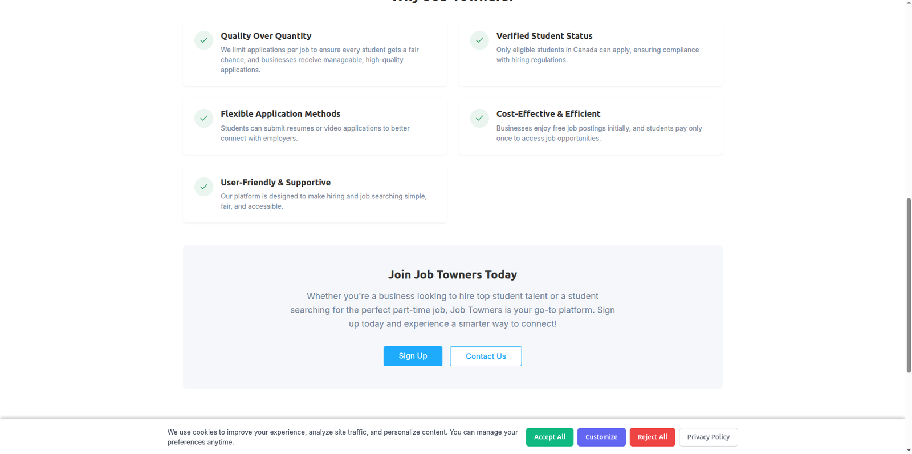The width and height of the screenshot is (912, 454).
Task: Click the User-Friendly & Supportive card title
Action: 275,183
